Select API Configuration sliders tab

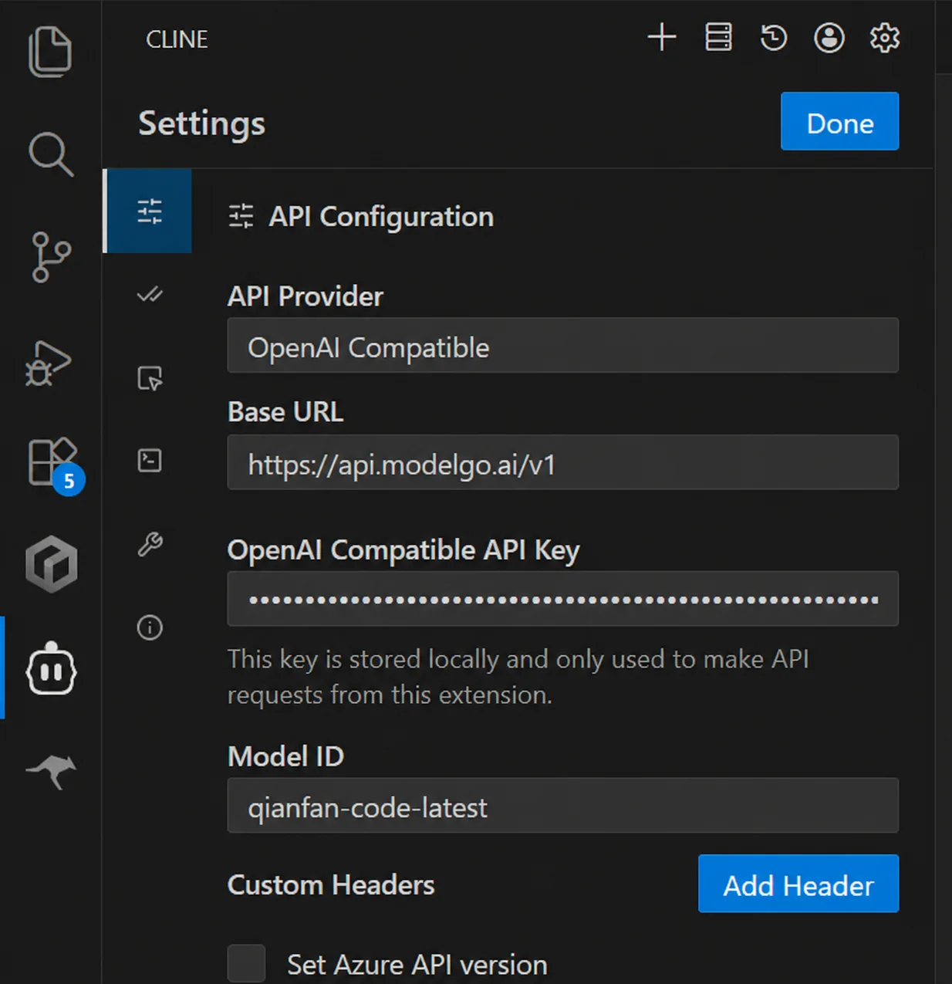click(x=149, y=211)
